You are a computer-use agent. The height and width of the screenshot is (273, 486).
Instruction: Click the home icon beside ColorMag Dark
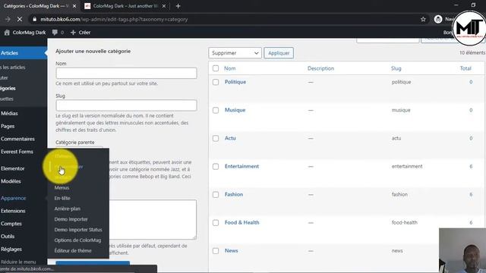[x=7, y=32]
